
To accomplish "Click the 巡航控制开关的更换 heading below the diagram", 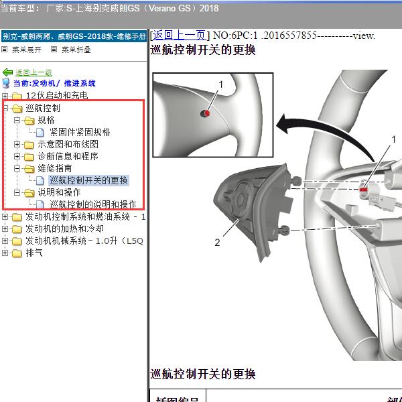I will (x=203, y=374).
